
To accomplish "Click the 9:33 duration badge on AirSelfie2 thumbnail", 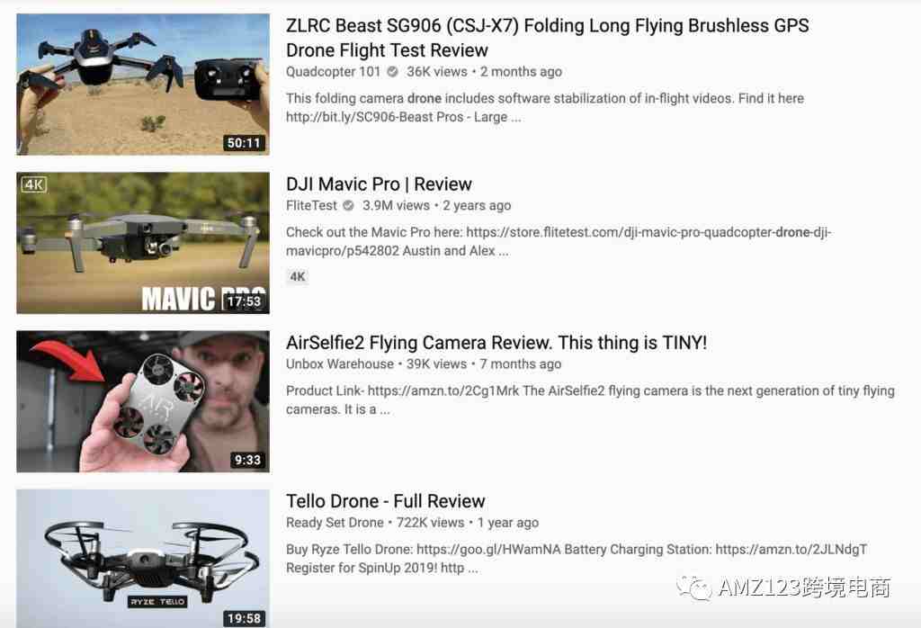I will (247, 460).
